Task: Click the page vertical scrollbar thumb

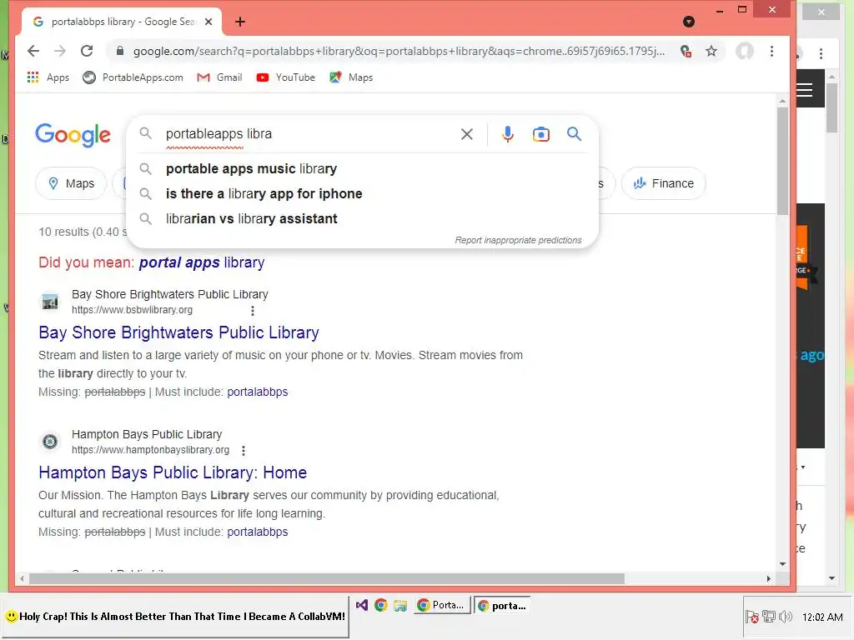Action: pyautogui.click(x=782, y=161)
